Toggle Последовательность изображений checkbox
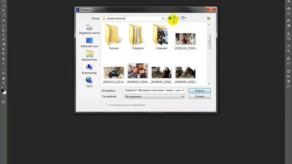Viewport: 292px width, 164px height. [106, 105]
